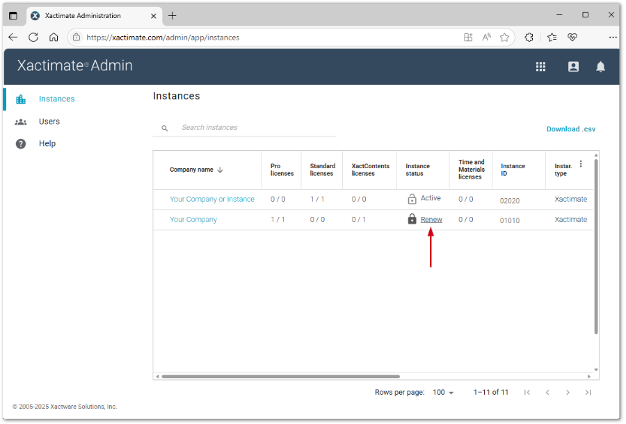Add page to favorites with star icon
The width and height of the screenshot is (626, 424).
coord(505,38)
